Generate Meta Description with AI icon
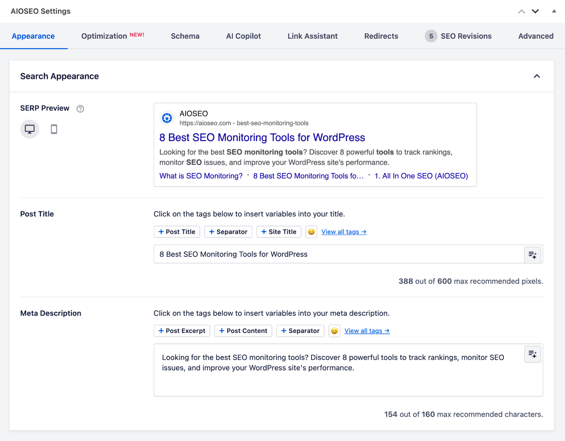565x441 pixels. (x=533, y=354)
